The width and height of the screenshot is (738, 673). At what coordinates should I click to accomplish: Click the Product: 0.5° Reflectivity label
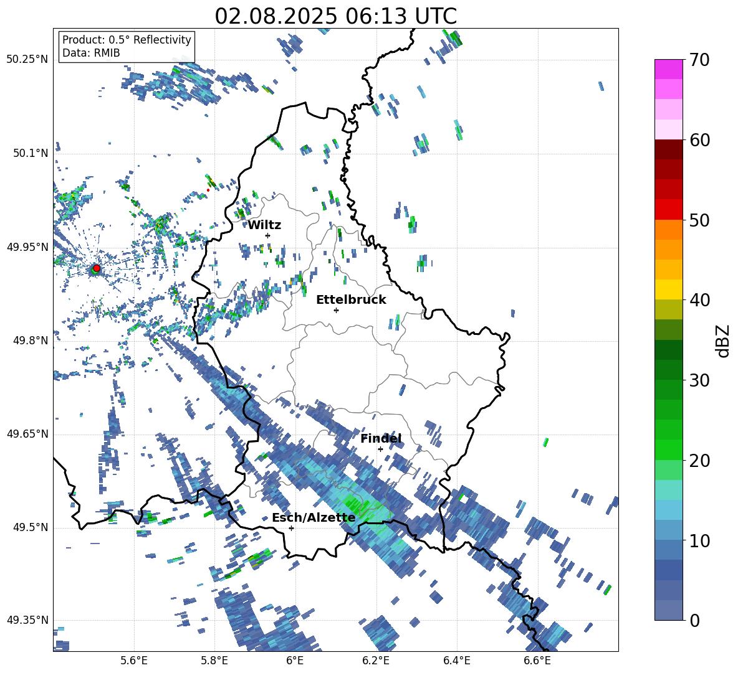127,40
